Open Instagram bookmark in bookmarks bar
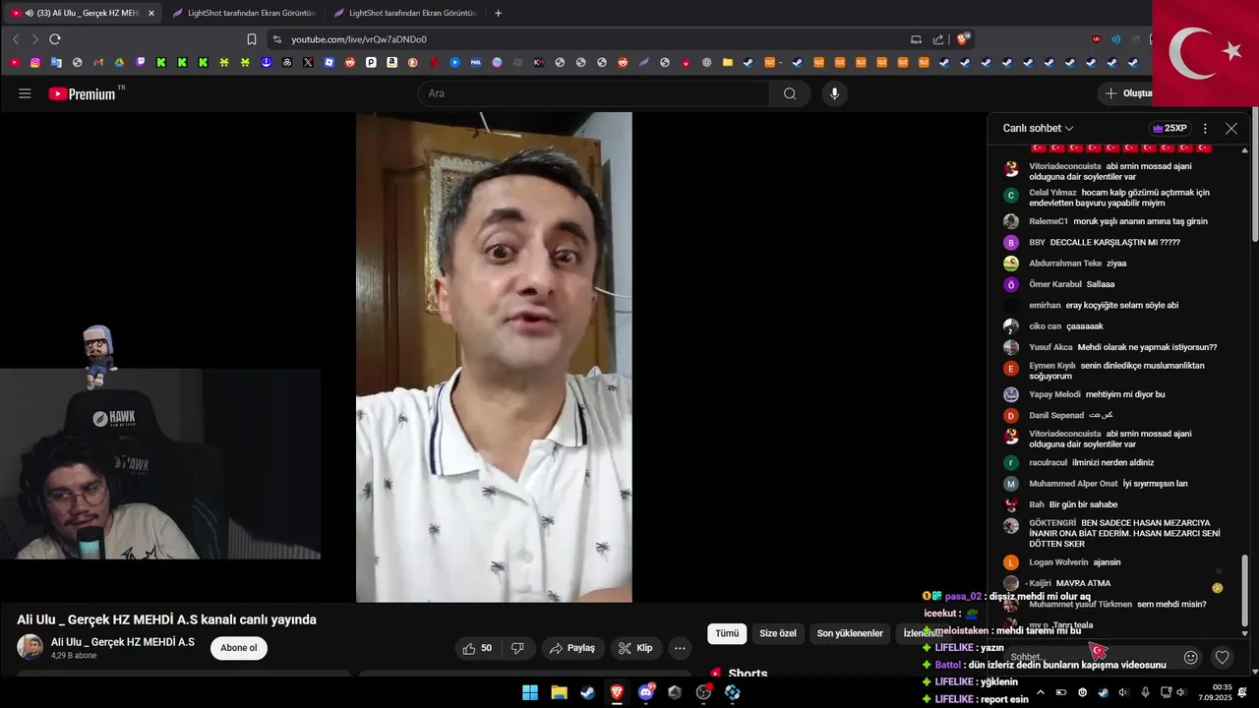1259x708 pixels. click(x=35, y=62)
